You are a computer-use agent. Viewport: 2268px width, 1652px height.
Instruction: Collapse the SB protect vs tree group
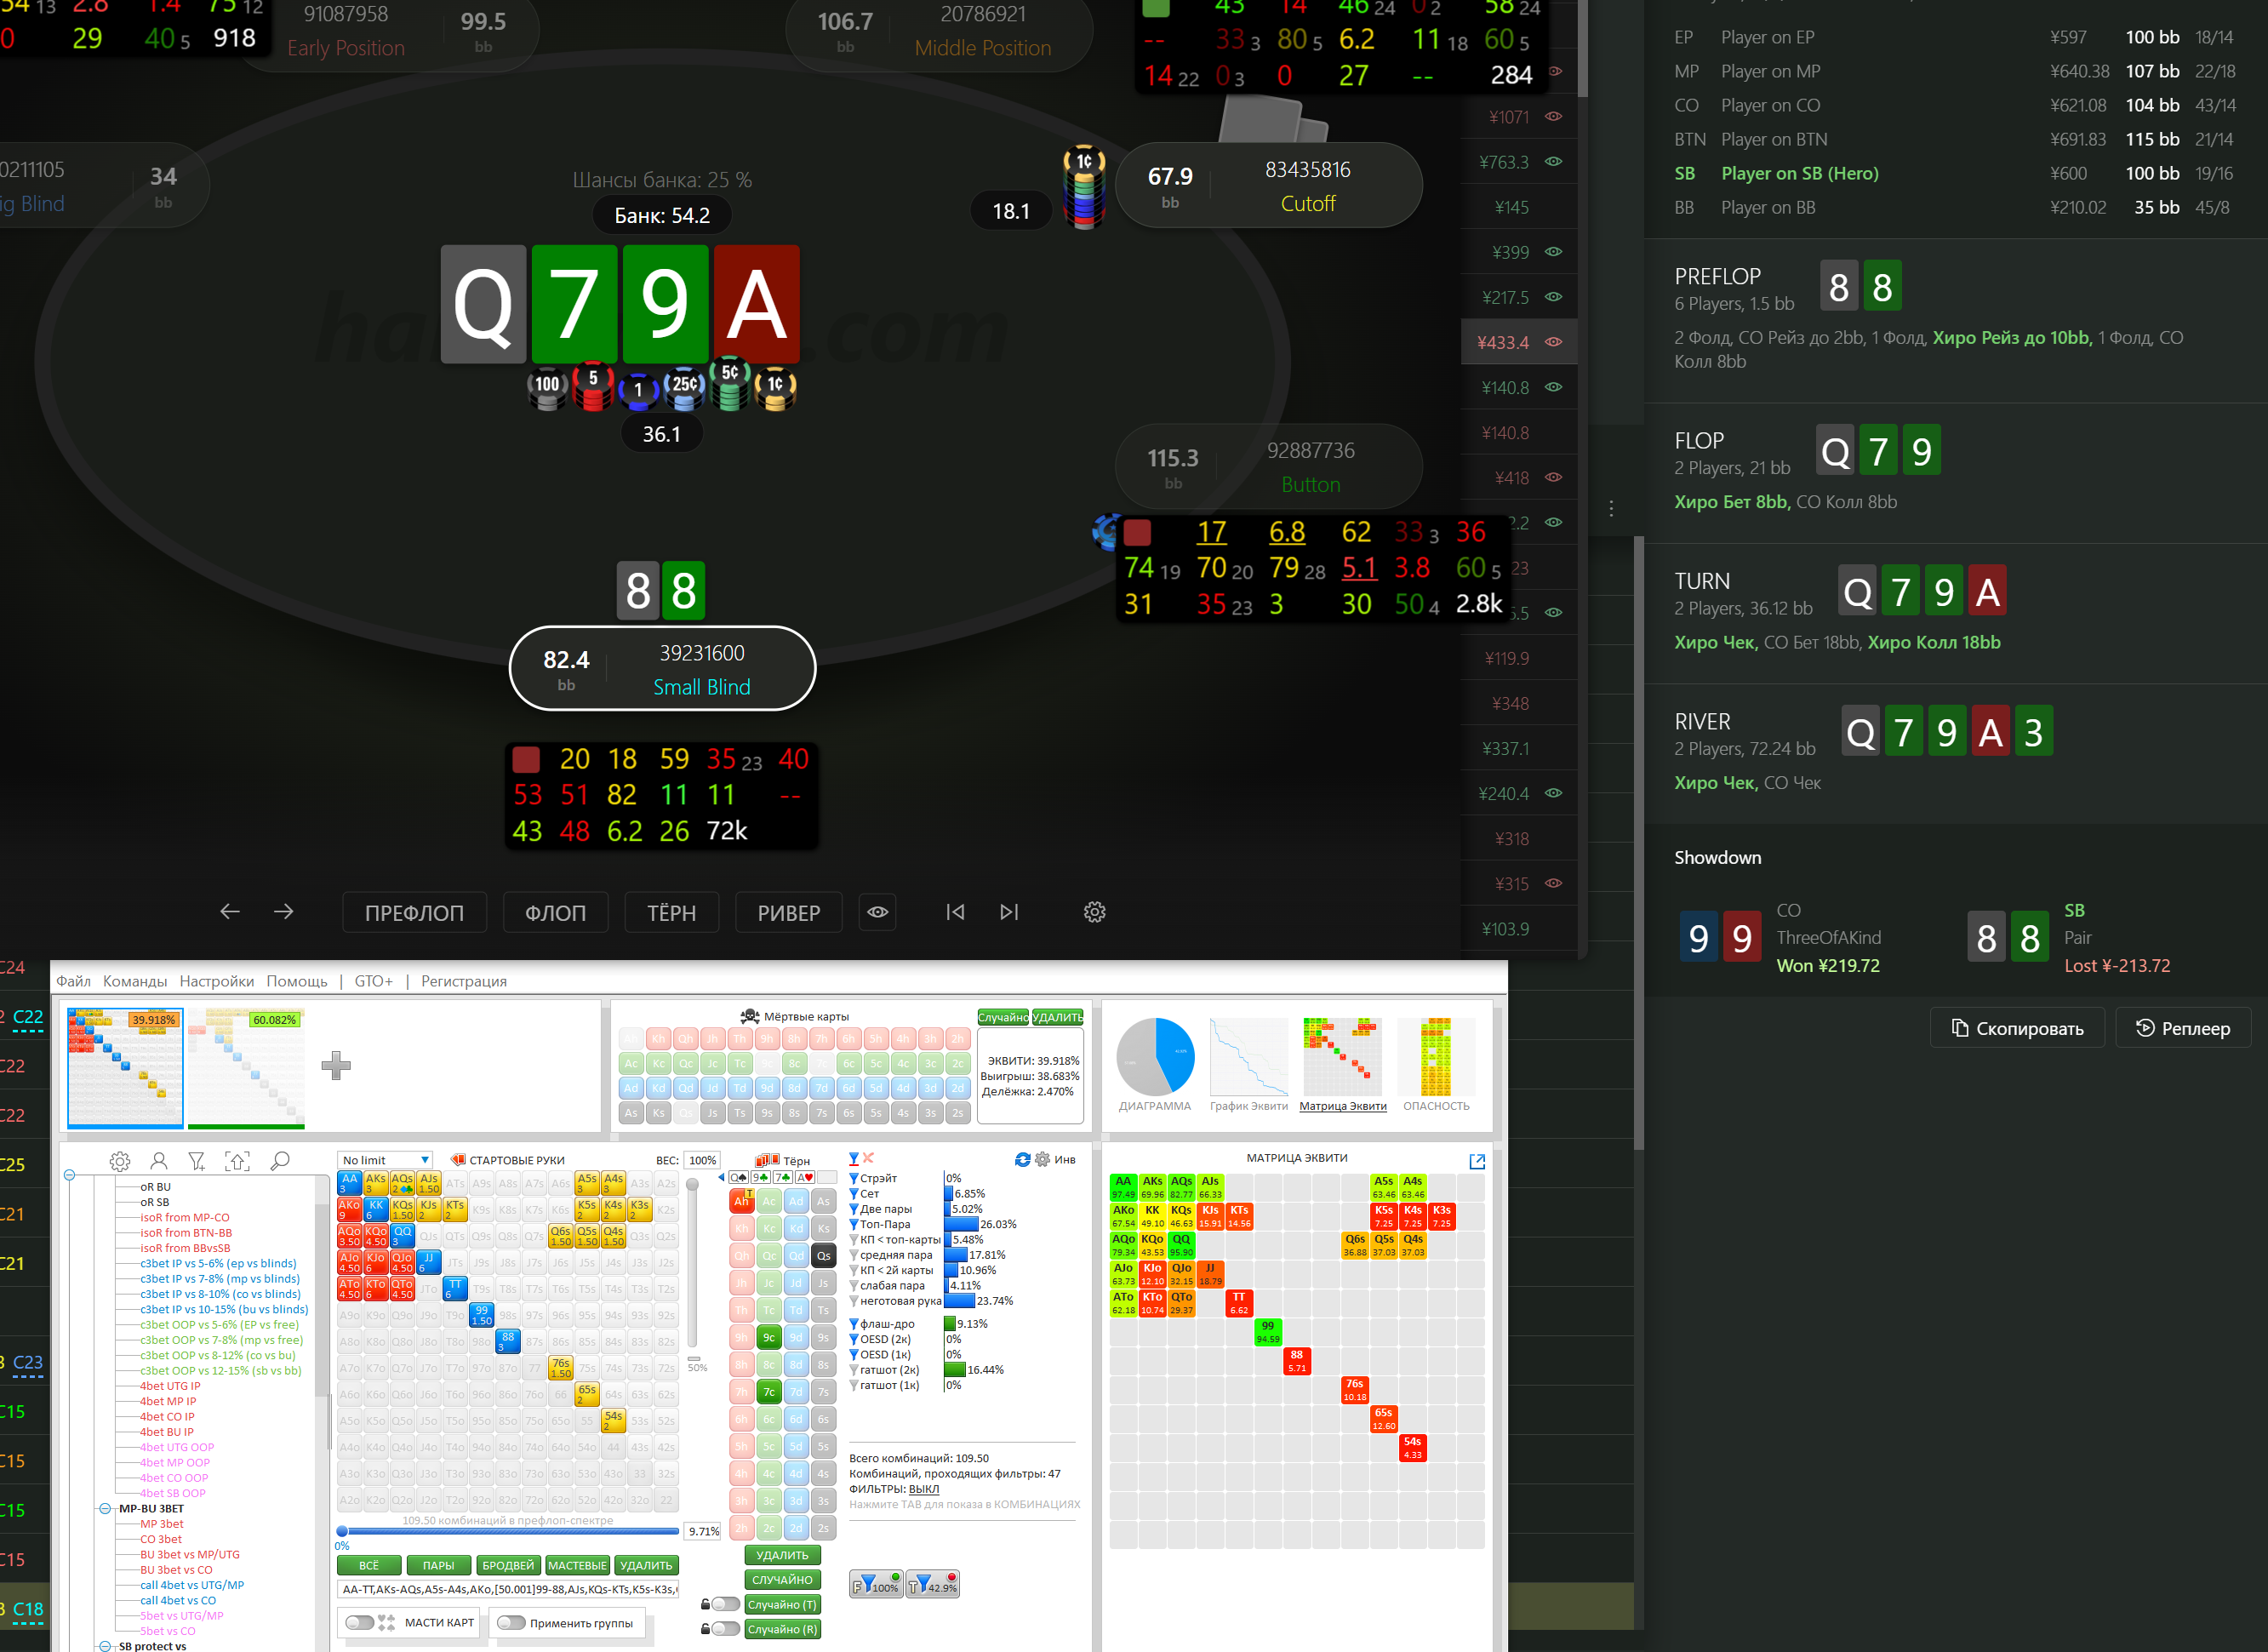click(105, 1646)
